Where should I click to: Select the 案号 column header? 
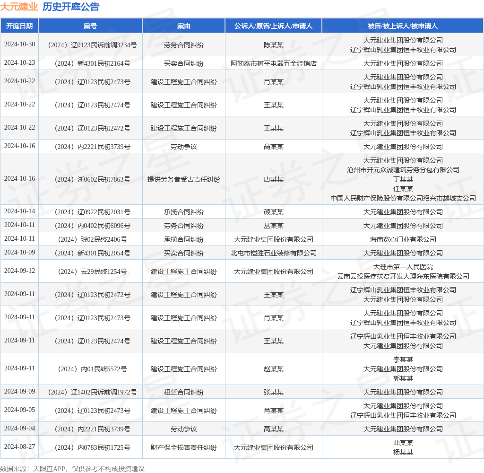pos(90,26)
